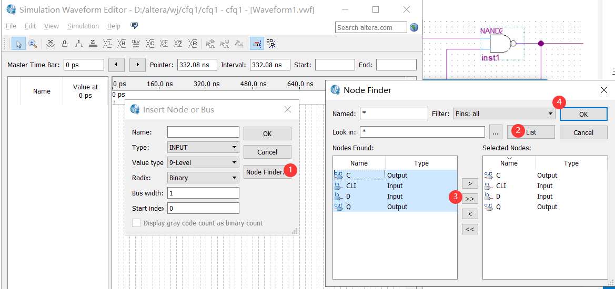This screenshot has height=289, width=615.
Task: Click the globe icon next to search
Action: coord(414,27)
